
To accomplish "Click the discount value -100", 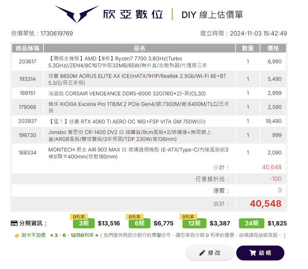I will [275, 179].
